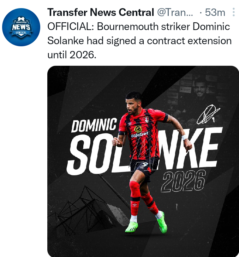Click 'until 2026.' in the tweet text
The height and width of the screenshot is (257, 239).
72,54
